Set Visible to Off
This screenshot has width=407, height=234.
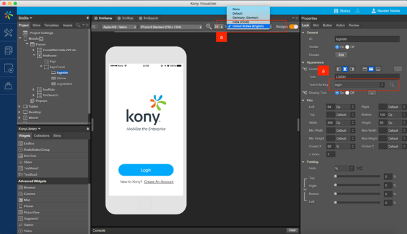click(x=347, y=47)
